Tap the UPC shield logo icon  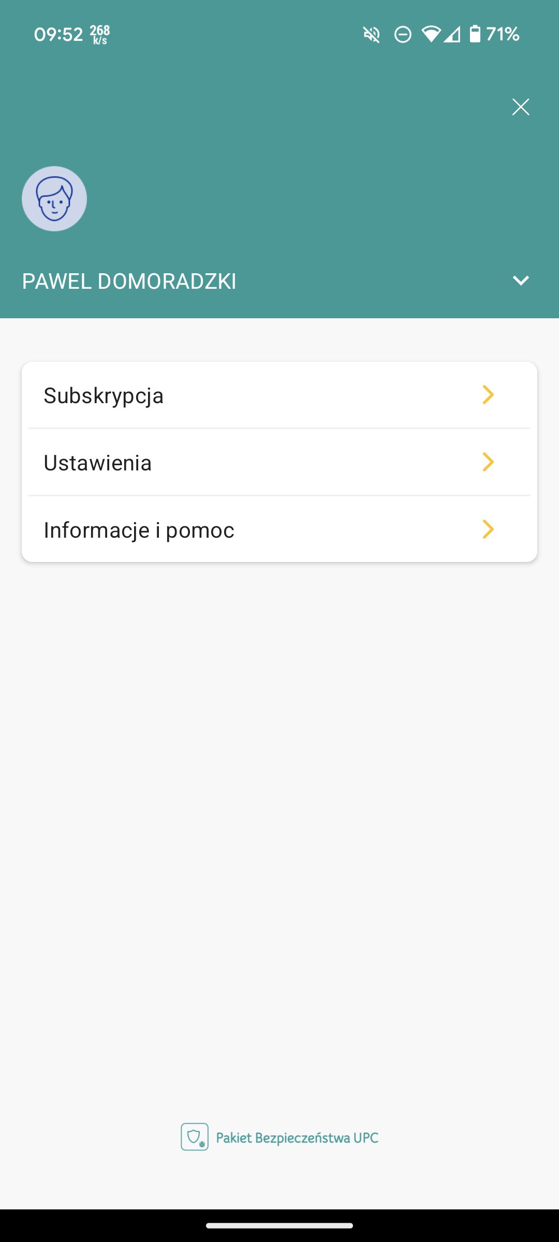(195, 1137)
